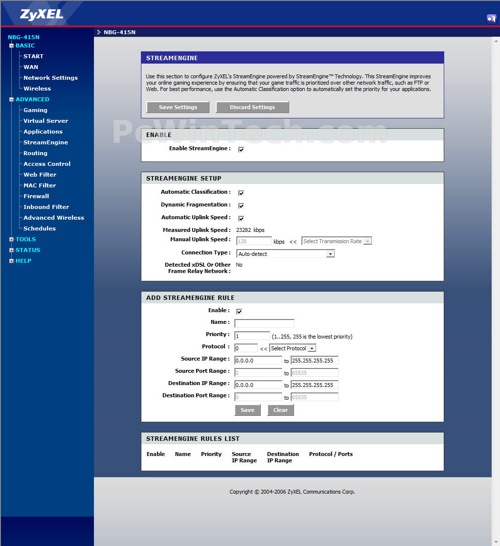Open the MAC Filter page

[x=39, y=185]
